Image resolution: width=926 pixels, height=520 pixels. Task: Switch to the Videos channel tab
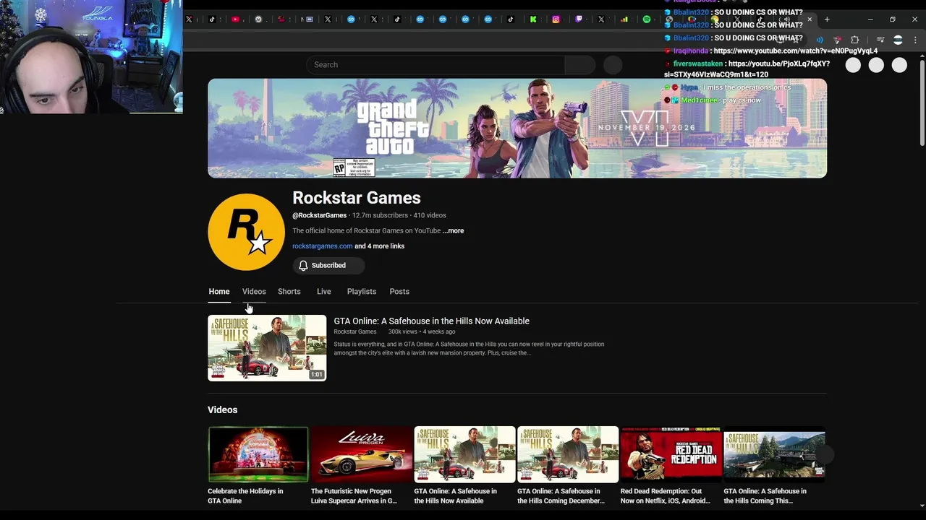tap(254, 292)
